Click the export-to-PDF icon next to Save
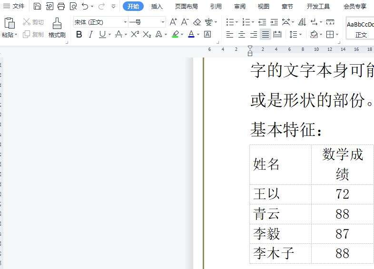The width and height of the screenshot is (374, 269). tap(49, 6)
